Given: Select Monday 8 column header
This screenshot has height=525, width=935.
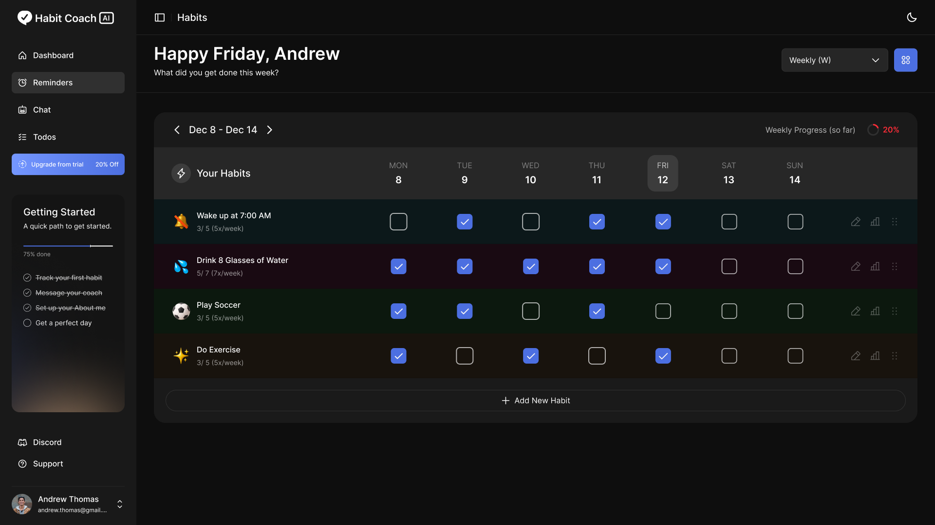Looking at the screenshot, I should pos(398,173).
